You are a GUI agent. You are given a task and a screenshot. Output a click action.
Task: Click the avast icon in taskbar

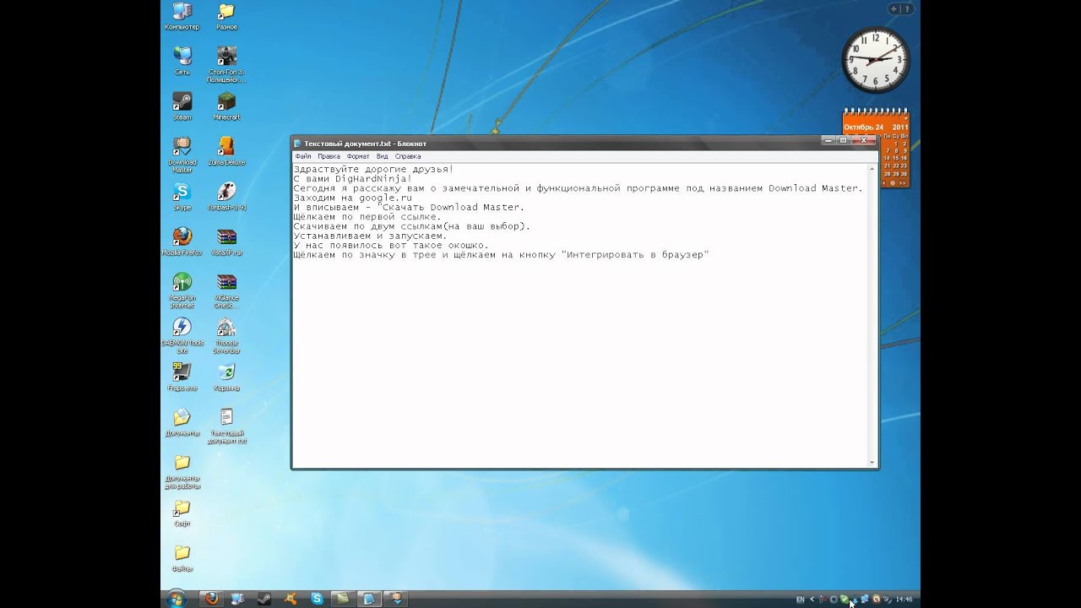[290, 599]
